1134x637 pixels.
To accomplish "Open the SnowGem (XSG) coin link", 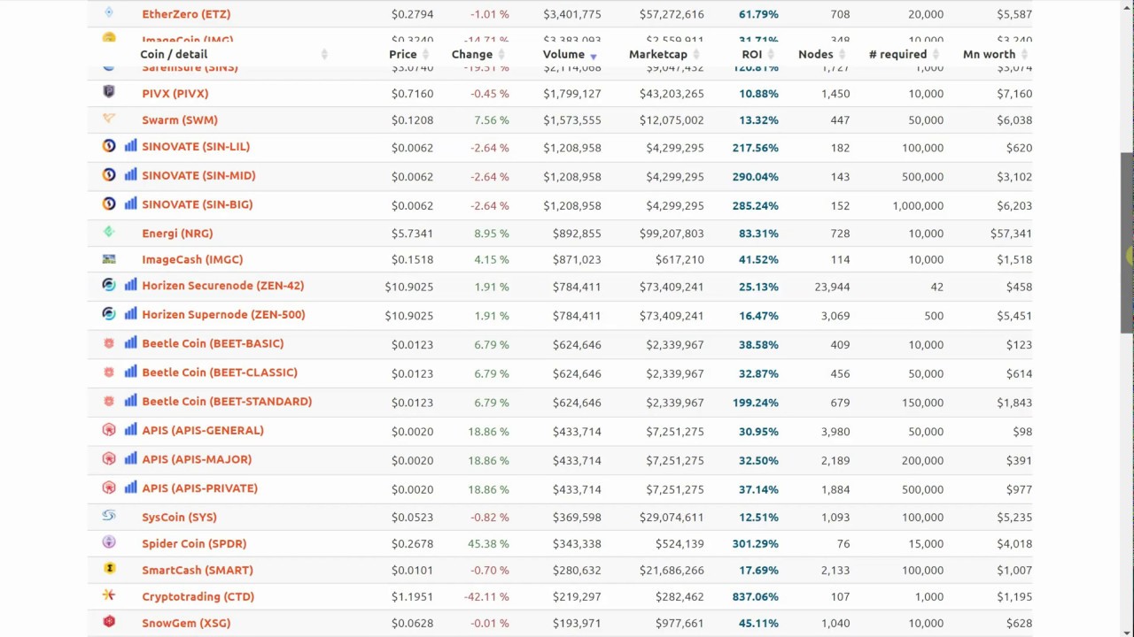I will pyautogui.click(x=186, y=623).
